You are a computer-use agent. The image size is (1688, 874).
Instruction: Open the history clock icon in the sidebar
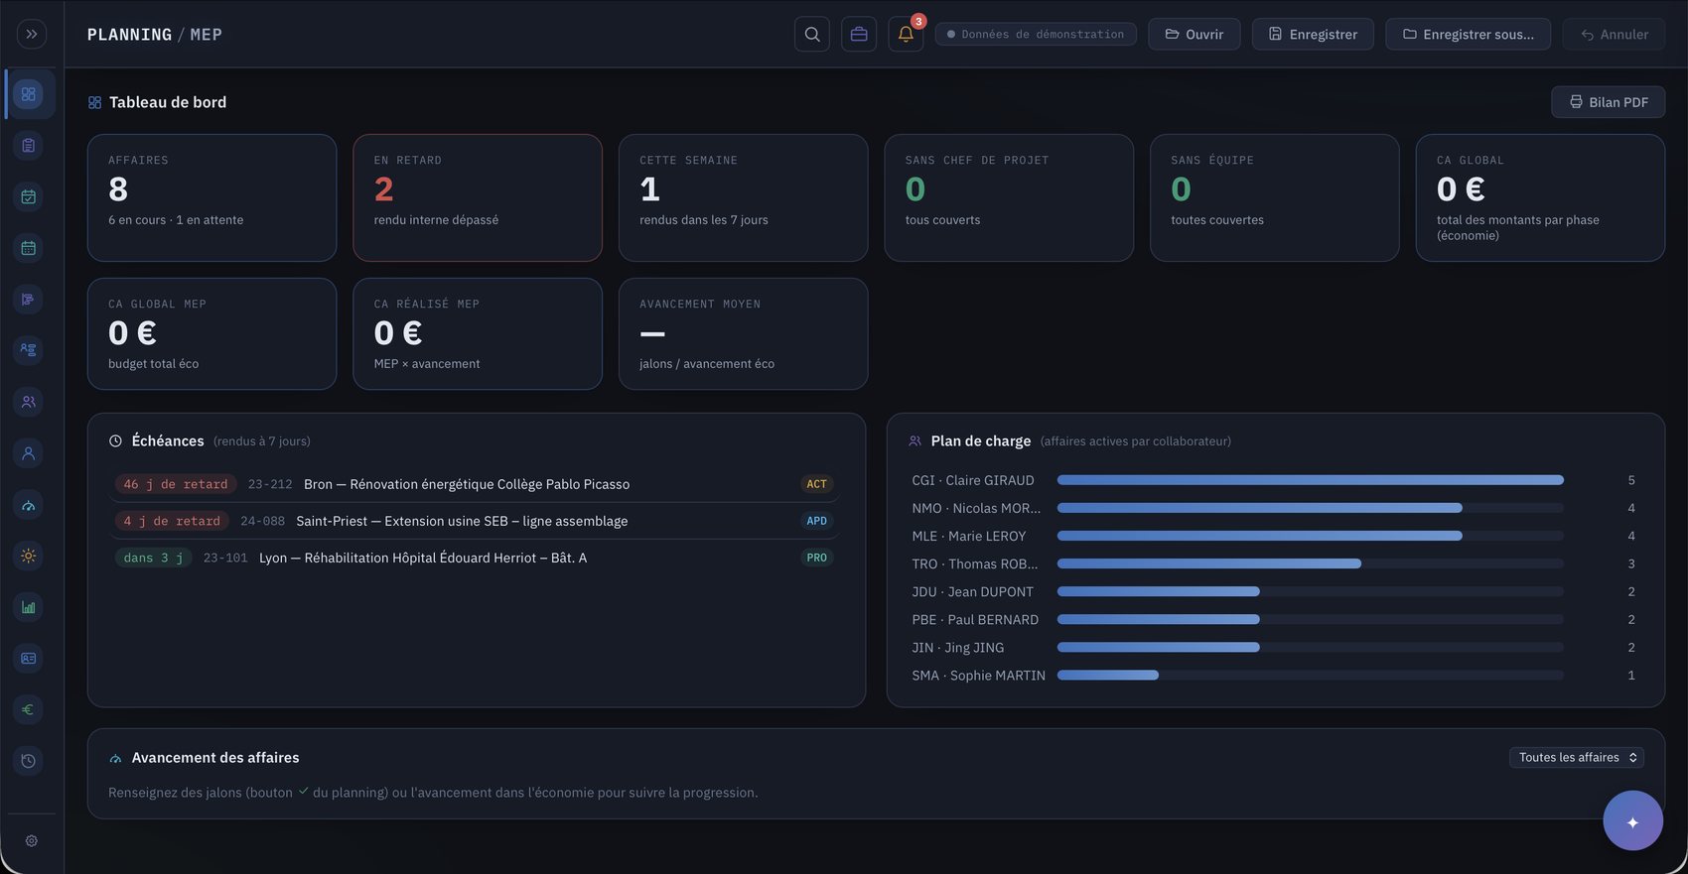29,761
